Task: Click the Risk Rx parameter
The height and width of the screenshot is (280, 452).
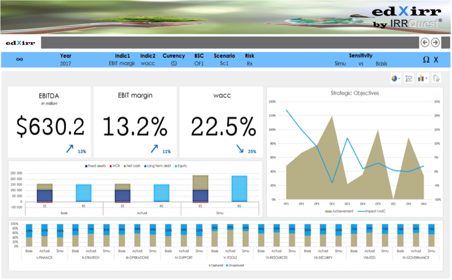Action: tap(250, 63)
